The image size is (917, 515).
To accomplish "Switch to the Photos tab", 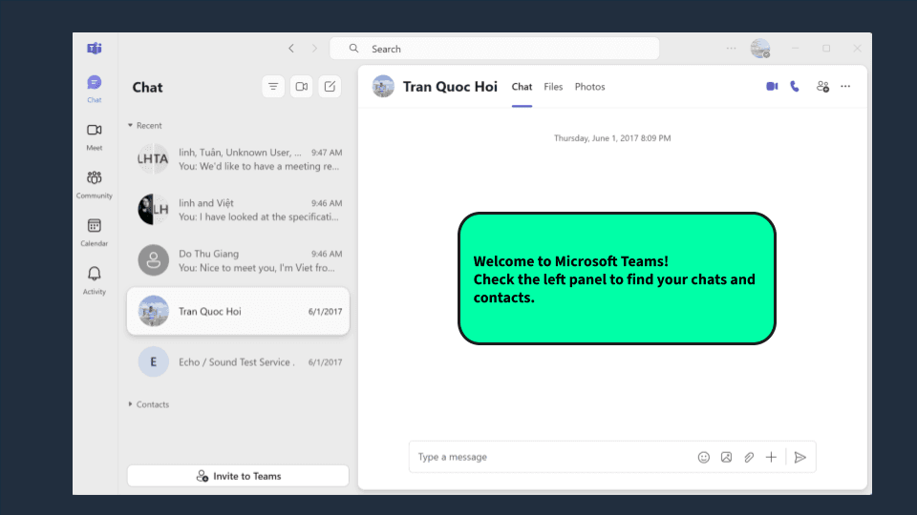I will (589, 87).
